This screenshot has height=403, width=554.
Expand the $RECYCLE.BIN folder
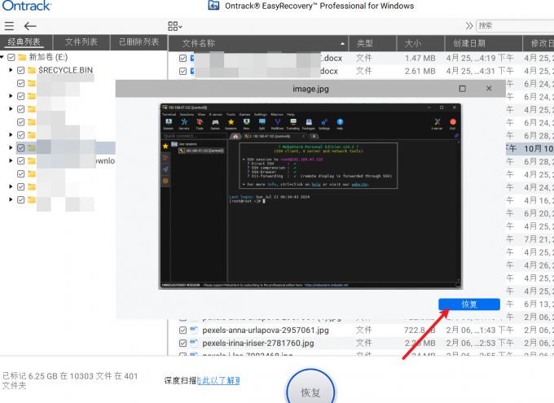point(11,70)
